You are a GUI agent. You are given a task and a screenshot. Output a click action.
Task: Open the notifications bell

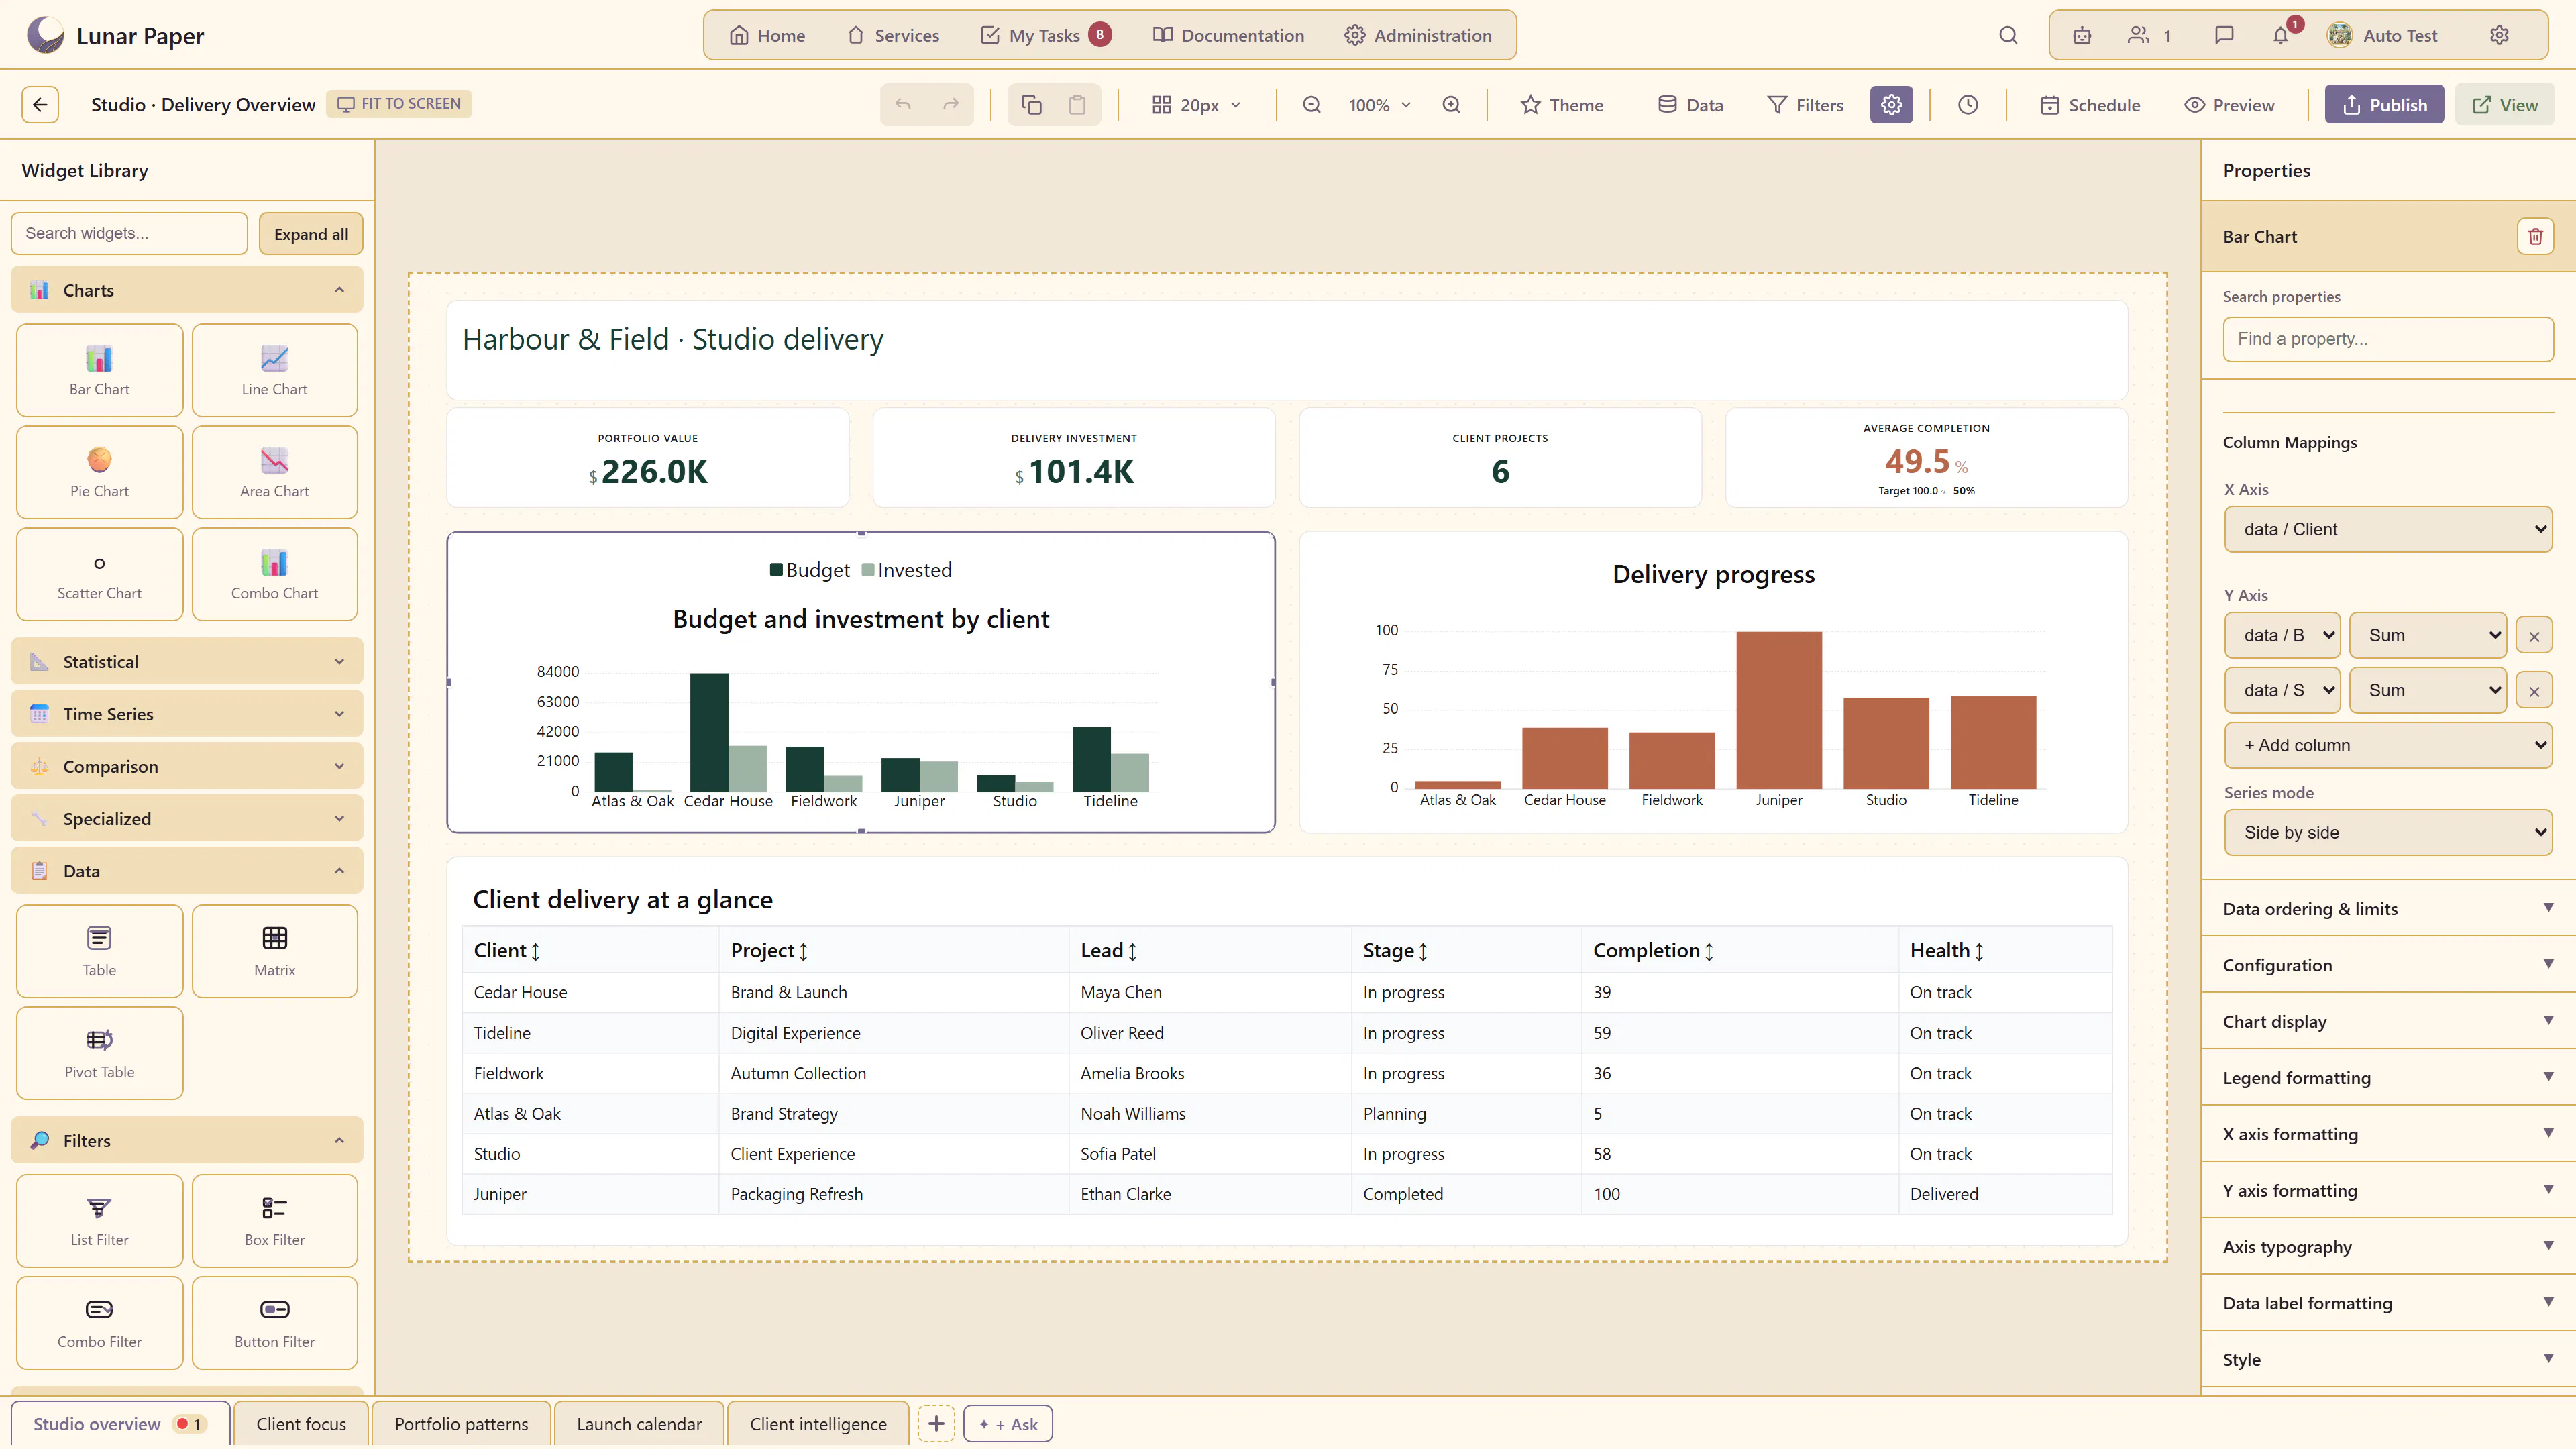(2281, 35)
